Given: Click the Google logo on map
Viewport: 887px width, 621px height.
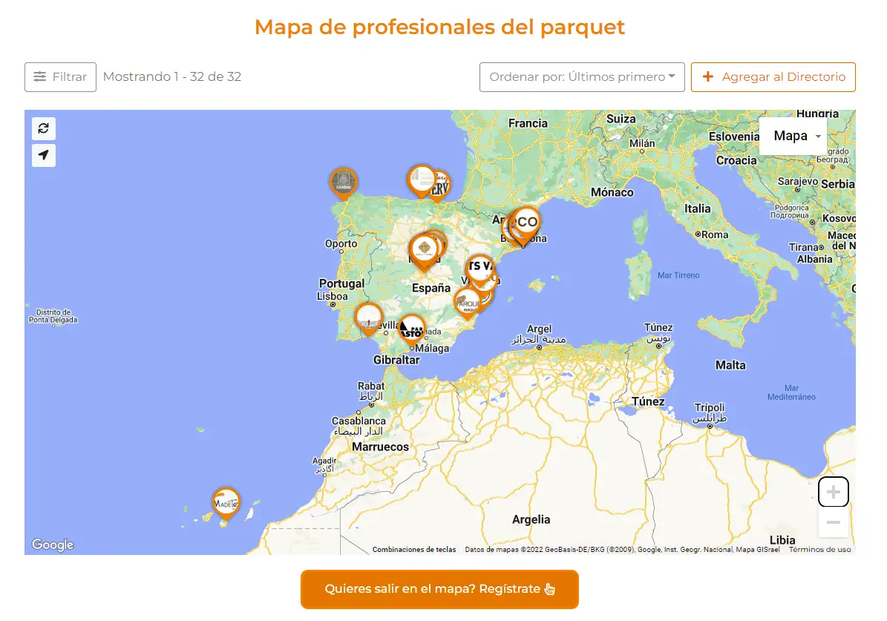Looking at the screenshot, I should click(53, 545).
